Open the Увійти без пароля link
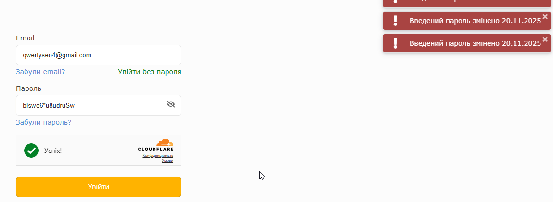This screenshot has height=202, width=553. tap(150, 72)
